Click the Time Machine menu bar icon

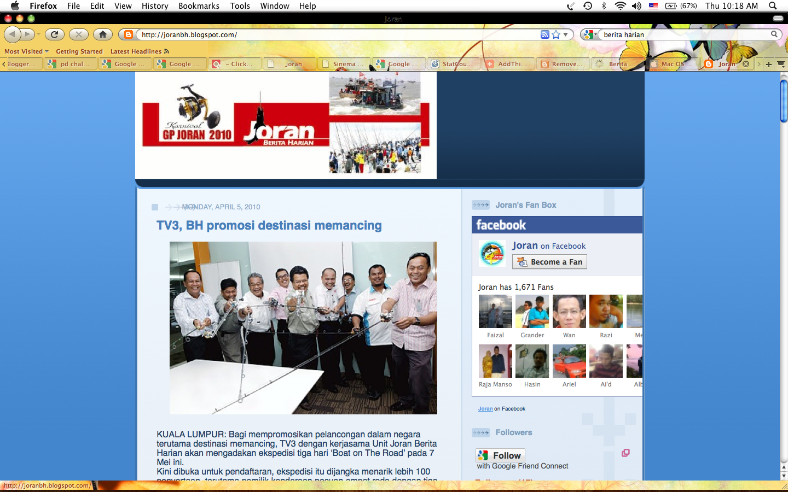(x=588, y=5)
